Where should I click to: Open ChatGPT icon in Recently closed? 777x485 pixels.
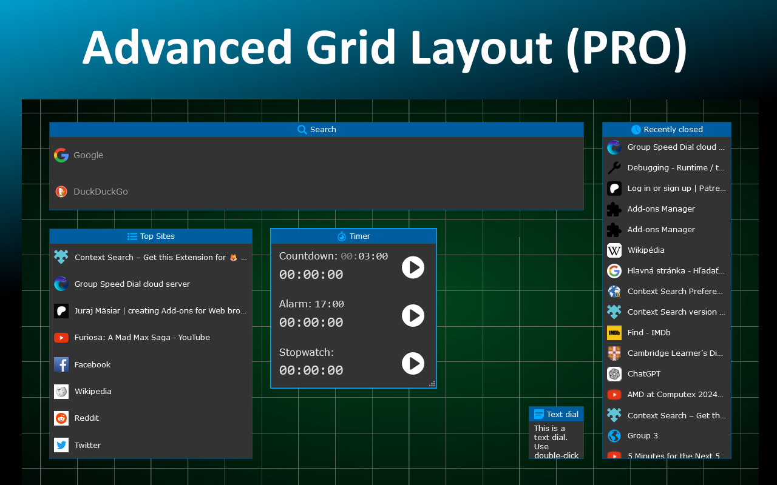coord(614,374)
